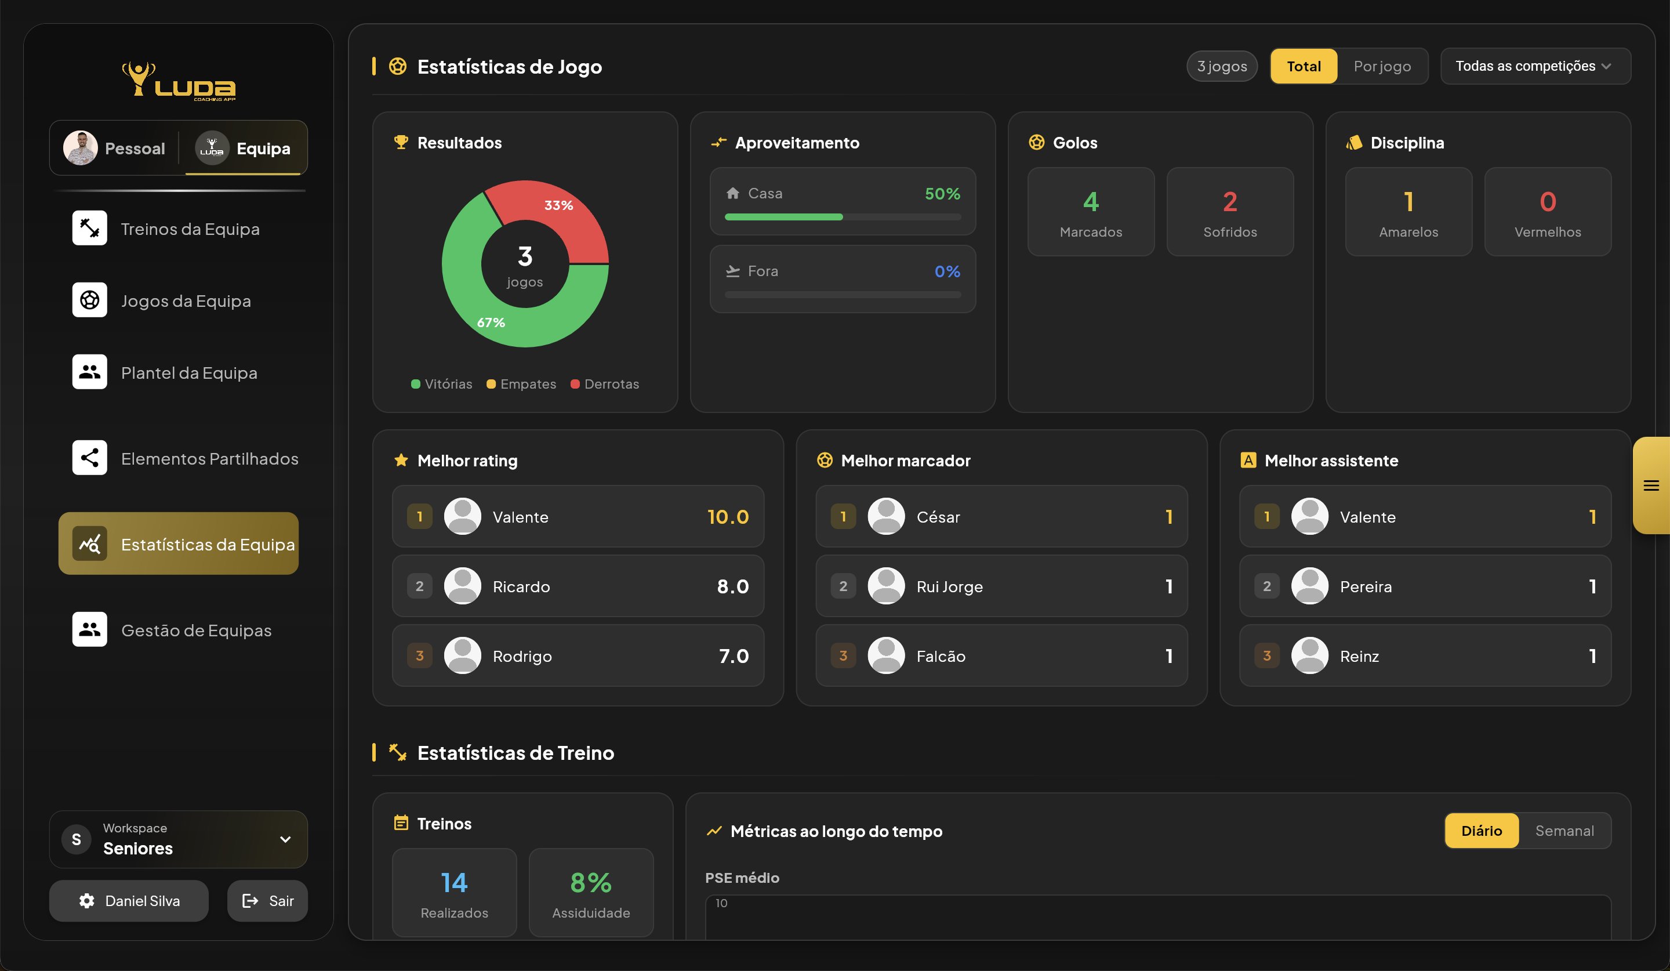
Task: Click the Gestão de Equipas icon
Action: coord(89,629)
